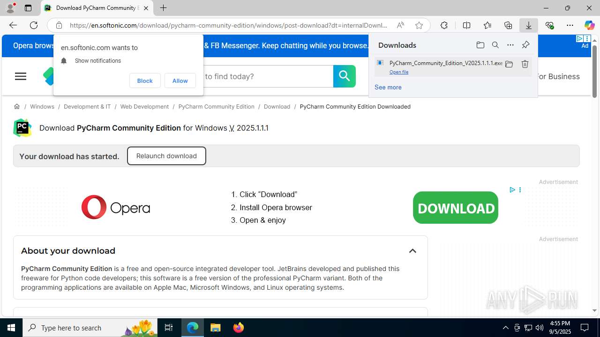Open Task View on taskbar
Screen dimensions: 600x337
169,328
